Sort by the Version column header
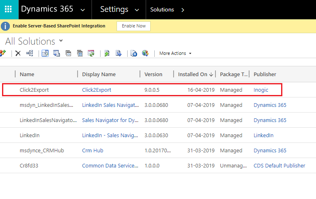This screenshot has height=199, width=316. (153, 75)
